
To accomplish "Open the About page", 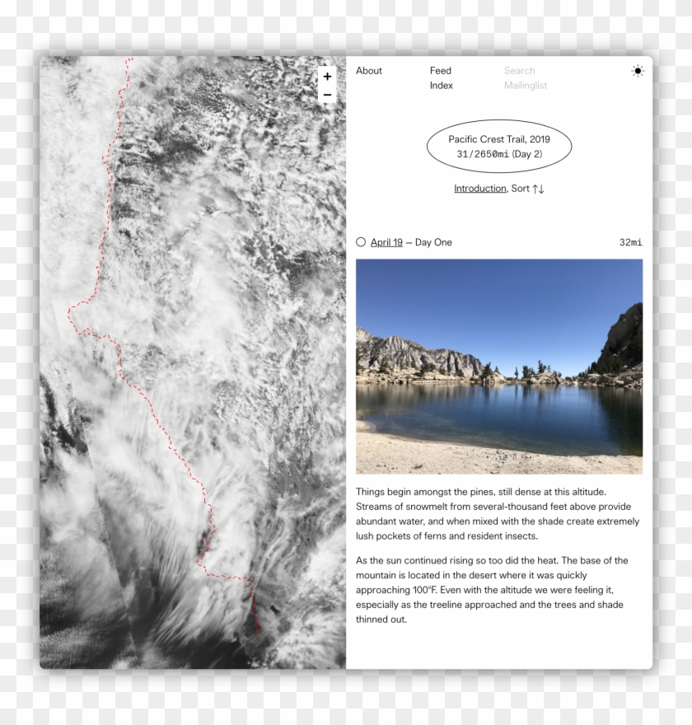I will (369, 71).
